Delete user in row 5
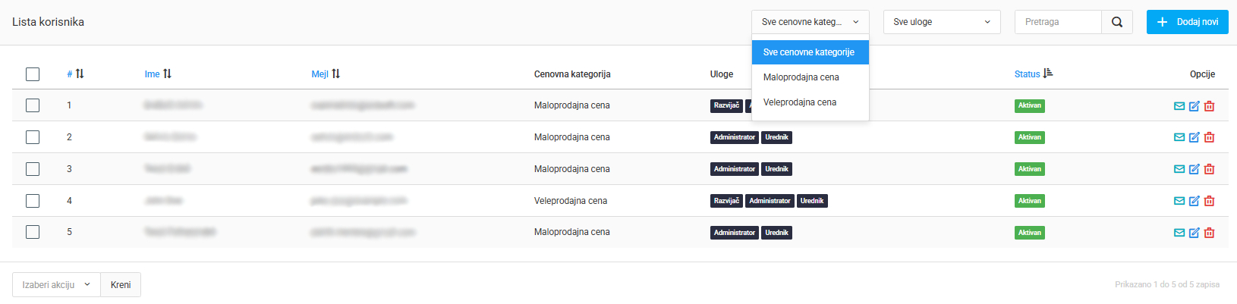Screen dimensions: 1237x304 [x=1210, y=233]
